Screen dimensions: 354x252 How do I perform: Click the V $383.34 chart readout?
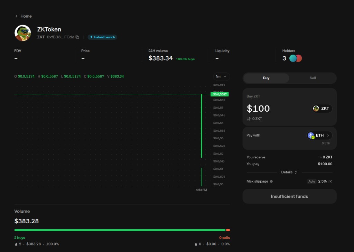pos(115,76)
